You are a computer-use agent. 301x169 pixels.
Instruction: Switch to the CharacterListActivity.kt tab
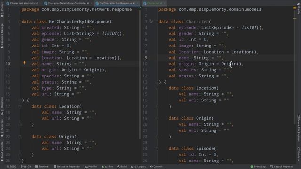click(x=24, y=3)
